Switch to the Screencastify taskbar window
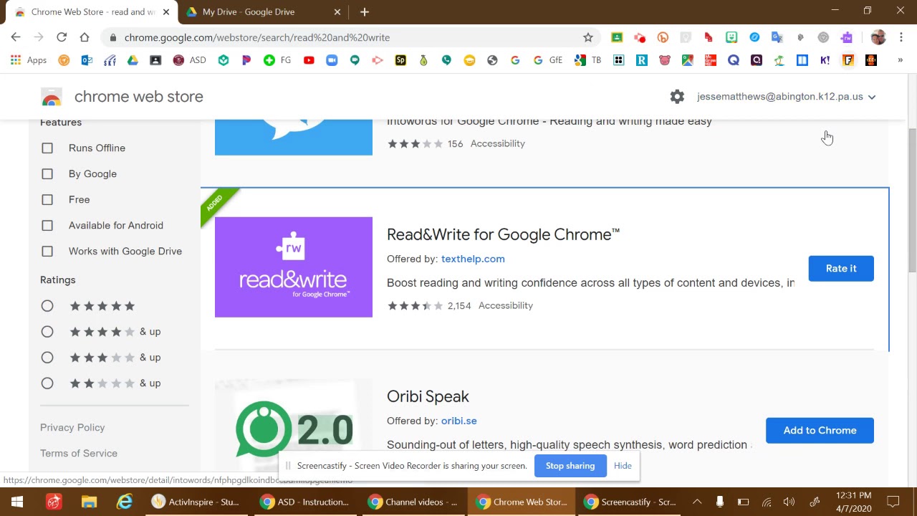Screen dimensions: 917x516 point(630,502)
